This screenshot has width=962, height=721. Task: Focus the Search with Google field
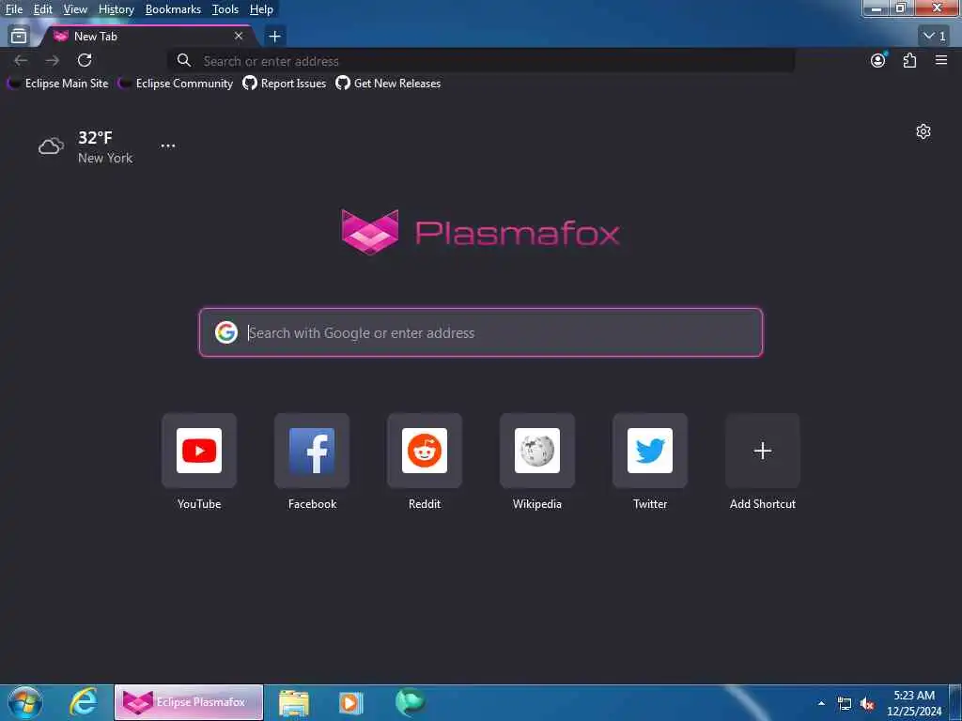(481, 332)
